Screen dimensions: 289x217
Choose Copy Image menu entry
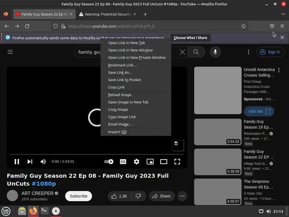[x=136, y=110]
